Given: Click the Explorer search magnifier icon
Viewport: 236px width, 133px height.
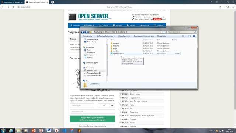Looking at the screenshot, I should click(195, 32).
